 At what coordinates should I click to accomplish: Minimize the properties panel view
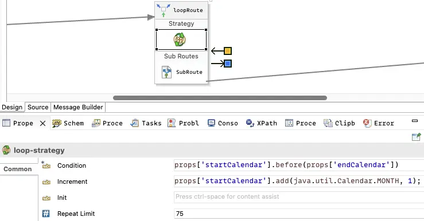pos(415,121)
